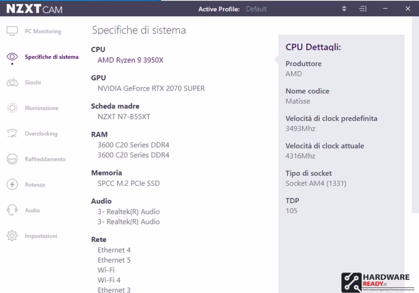Image resolution: width=419 pixels, height=293 pixels.
Task: Select the second 3- Realtek(R) Audio entry
Action: coord(128,222)
